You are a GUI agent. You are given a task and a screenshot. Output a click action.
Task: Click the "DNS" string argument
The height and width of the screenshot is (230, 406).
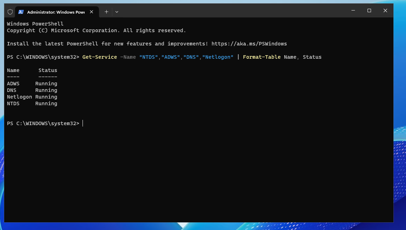point(191,57)
